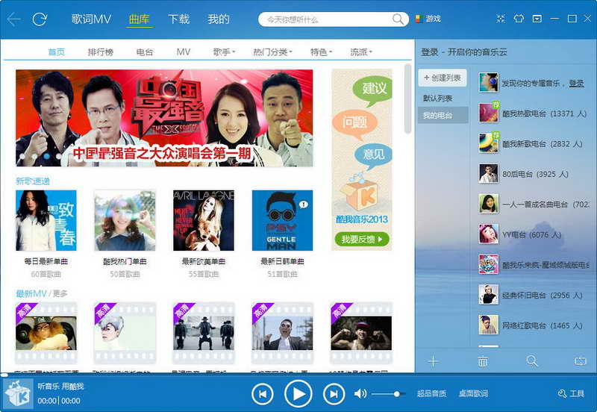Click 更多 next to 最新MV
Viewport: 597px width, 412px height.
60,293
